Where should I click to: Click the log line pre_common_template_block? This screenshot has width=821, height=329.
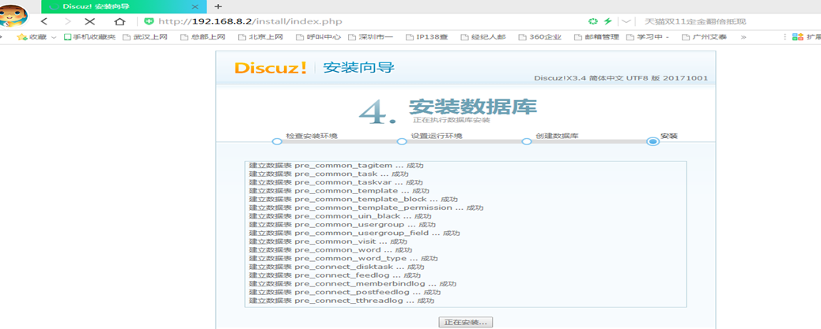tap(354, 199)
